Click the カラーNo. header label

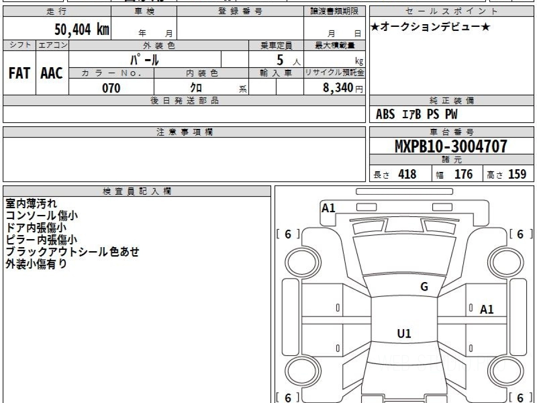coord(111,73)
